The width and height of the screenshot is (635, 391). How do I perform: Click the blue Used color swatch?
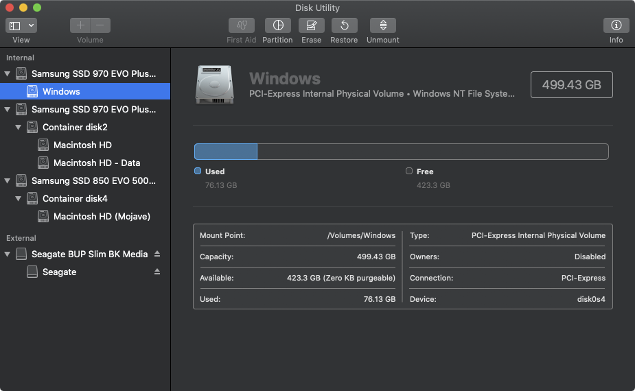[198, 171]
